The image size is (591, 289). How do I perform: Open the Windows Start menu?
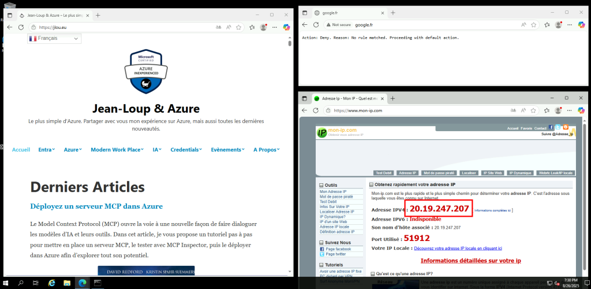[x=6, y=283]
